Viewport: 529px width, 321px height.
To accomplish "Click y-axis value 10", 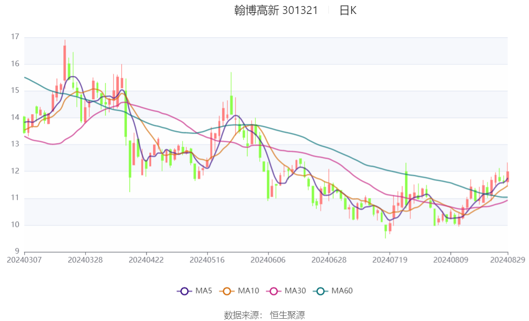I will tap(15, 225).
